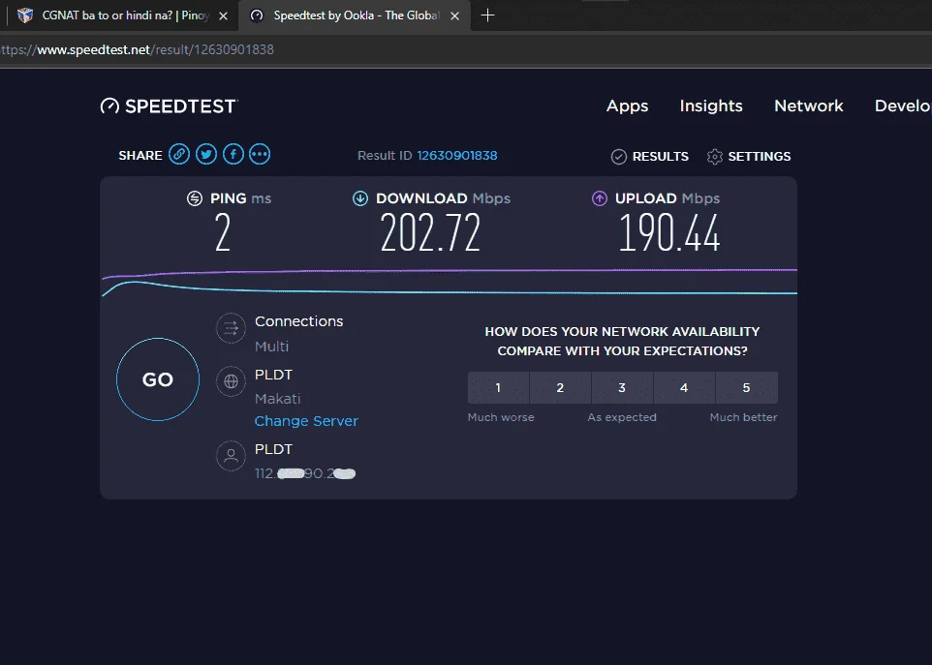This screenshot has width=932, height=665.
Task: Click the RESULTS checkmark icon
Action: tap(619, 156)
